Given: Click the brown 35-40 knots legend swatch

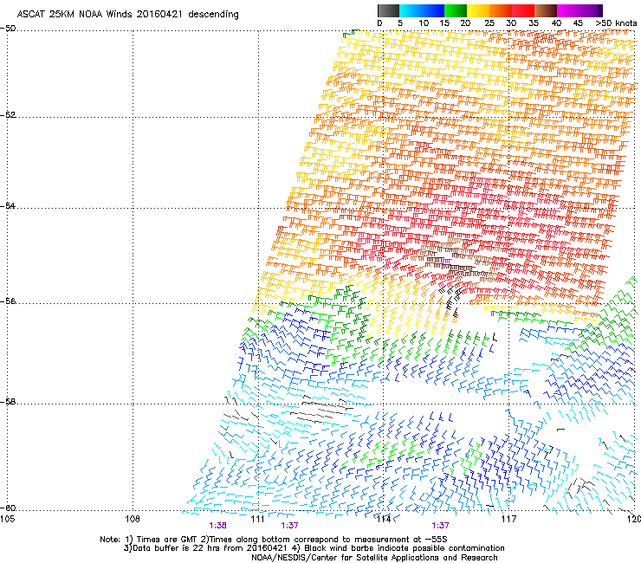Looking at the screenshot, I should click(x=546, y=10).
